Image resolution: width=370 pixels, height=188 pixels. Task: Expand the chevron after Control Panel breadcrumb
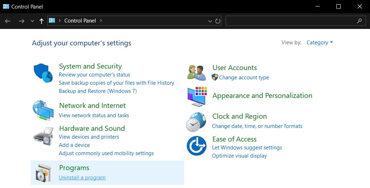click(x=101, y=21)
